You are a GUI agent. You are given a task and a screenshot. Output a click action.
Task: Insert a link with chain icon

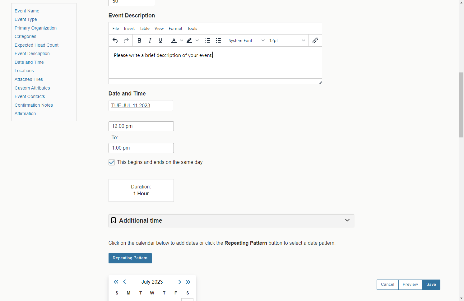pos(315,40)
